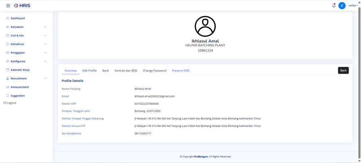This screenshot has width=361, height=163.
Task: Click the Nomer KTP label
Action: tap(69, 104)
